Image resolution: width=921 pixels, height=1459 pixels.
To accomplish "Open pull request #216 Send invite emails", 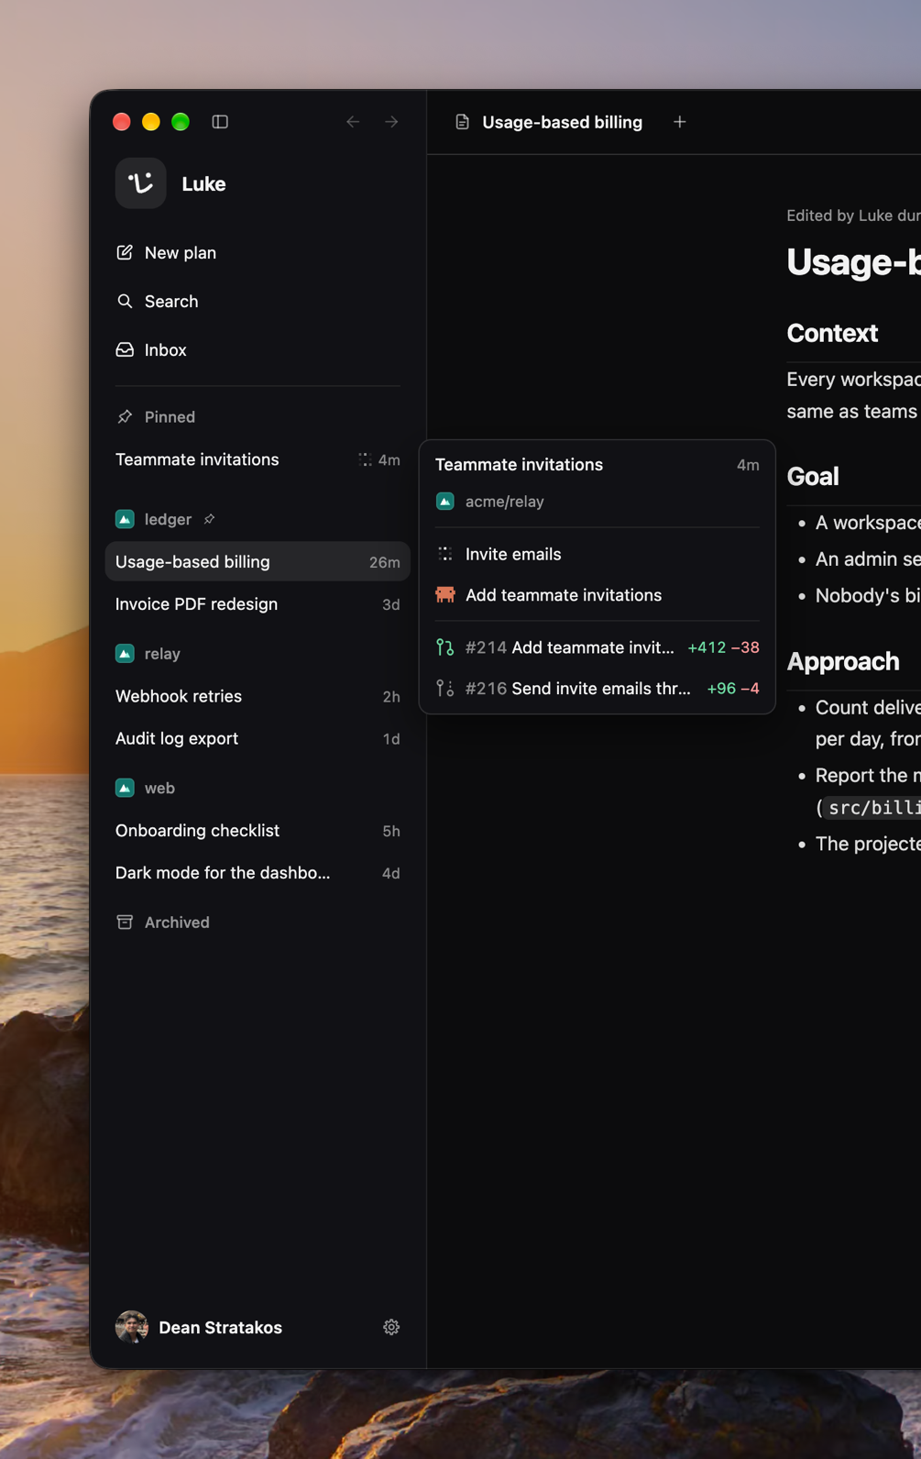I will click(598, 689).
